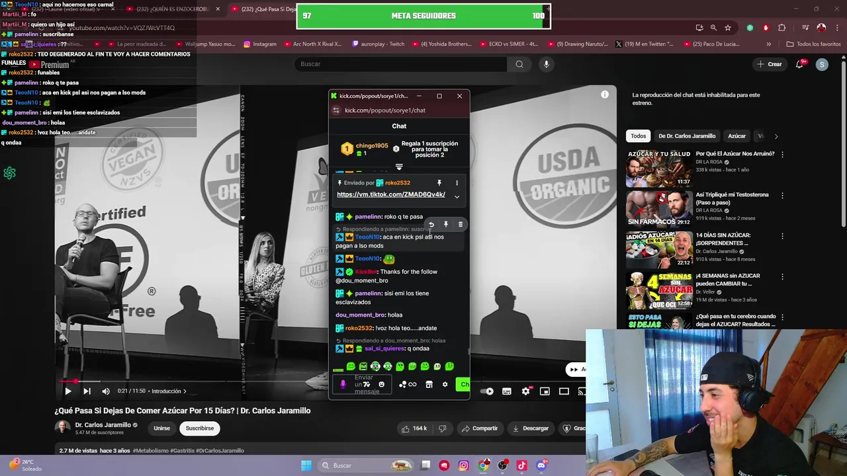Open Todos los favoritos folder

coord(813,44)
